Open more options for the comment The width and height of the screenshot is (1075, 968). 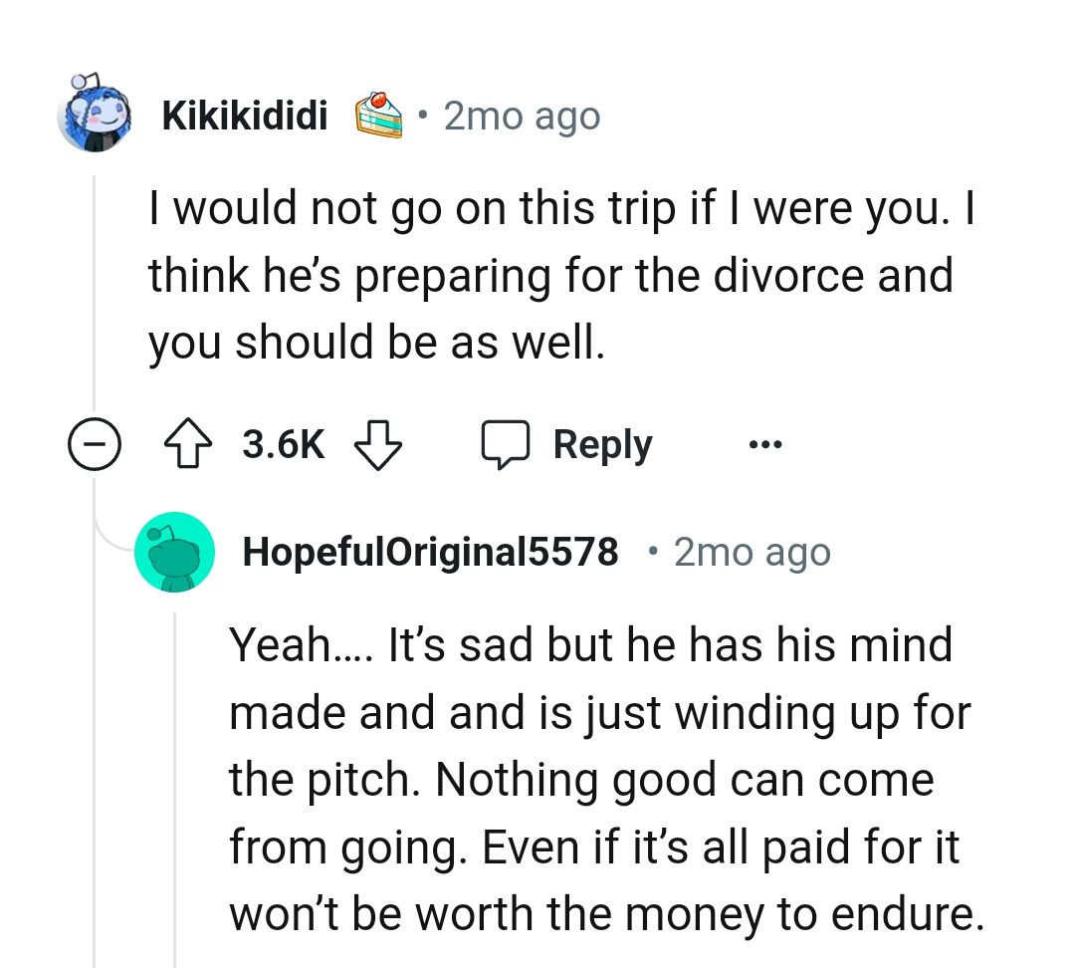pos(764,445)
